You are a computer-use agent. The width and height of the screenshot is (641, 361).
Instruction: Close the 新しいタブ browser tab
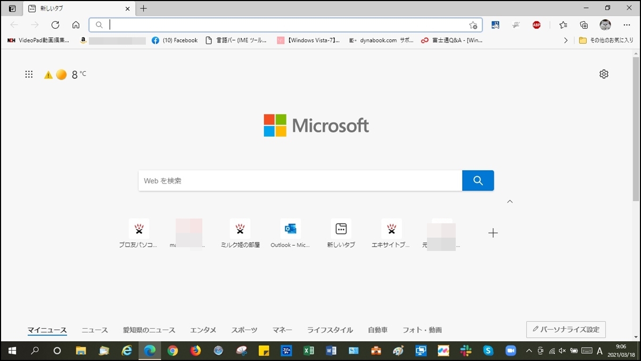click(x=127, y=9)
